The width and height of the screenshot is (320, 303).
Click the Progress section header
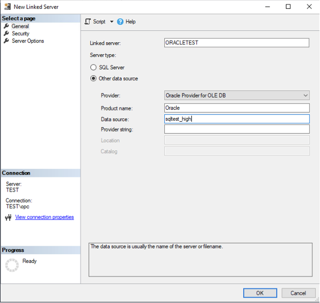point(41,250)
